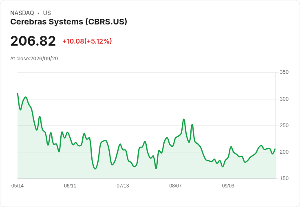This screenshot has width=300, height=207.
Task: Click the 09/03 date label
Action: point(228,186)
